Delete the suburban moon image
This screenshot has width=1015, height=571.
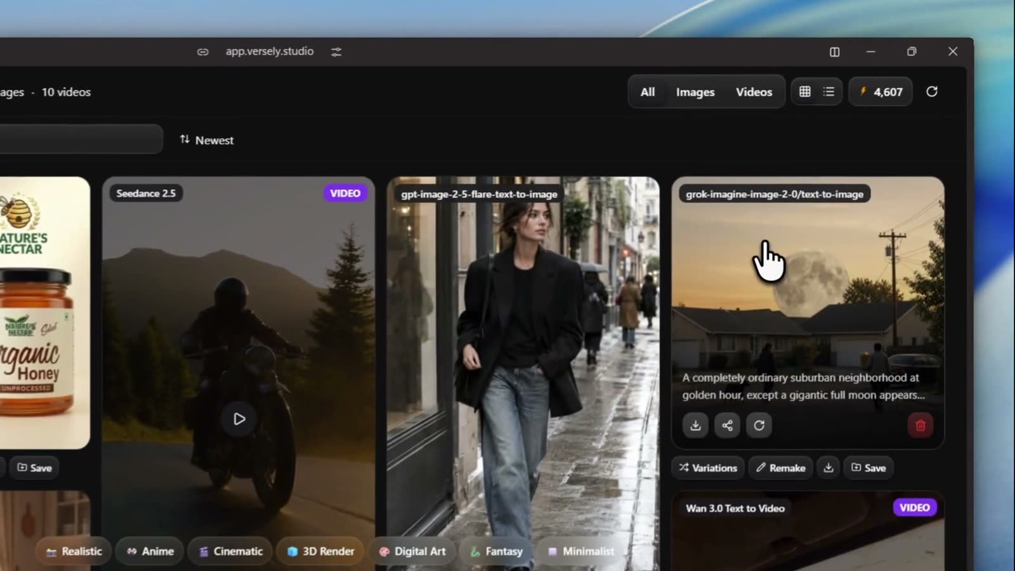[x=920, y=425]
